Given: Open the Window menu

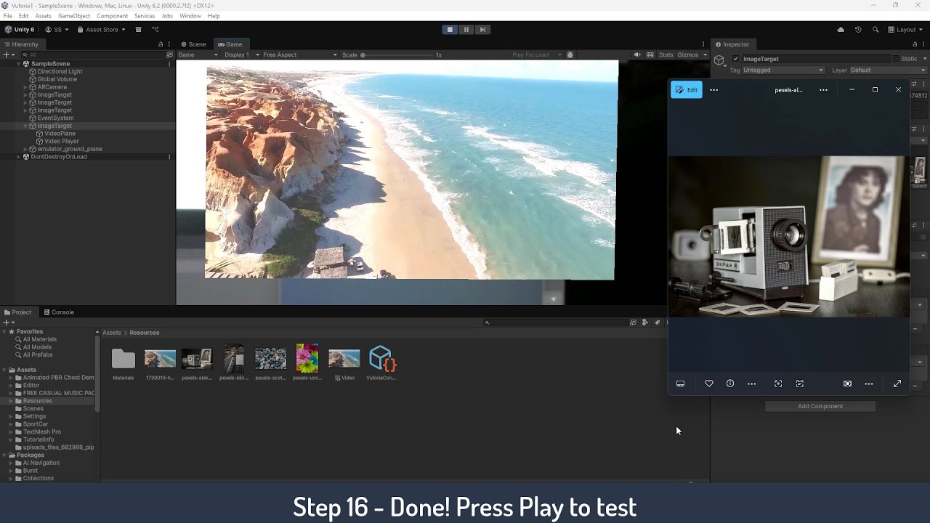Looking at the screenshot, I should pyautogui.click(x=190, y=16).
